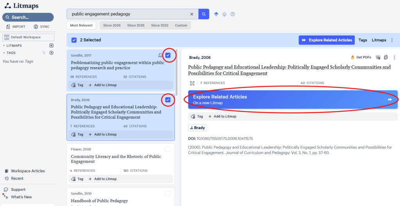Open Tags in the selection bar
The image size is (400, 206).
[363, 40]
